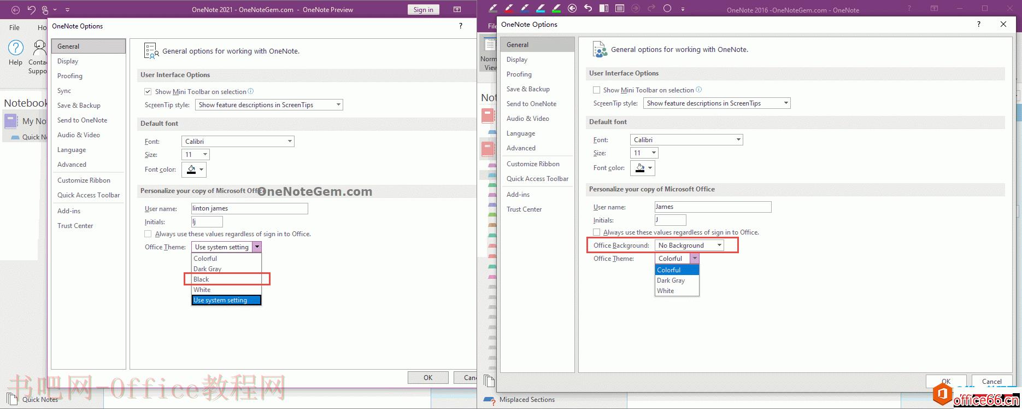Click ? help icon in left OneNote Options dialog
Screen dimensions: 1022x409
point(461,26)
